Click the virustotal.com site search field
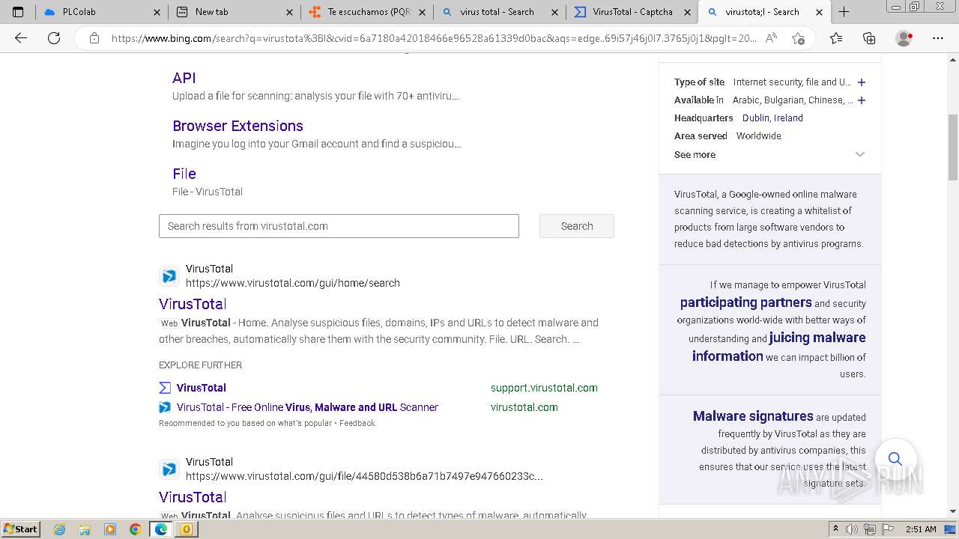Viewport: 959px width, 539px height. tap(339, 226)
